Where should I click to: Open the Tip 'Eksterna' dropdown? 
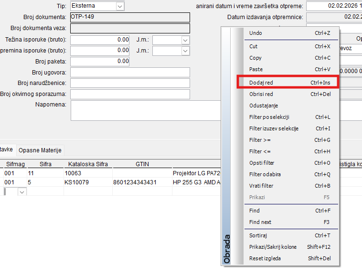pyautogui.click(x=119, y=6)
